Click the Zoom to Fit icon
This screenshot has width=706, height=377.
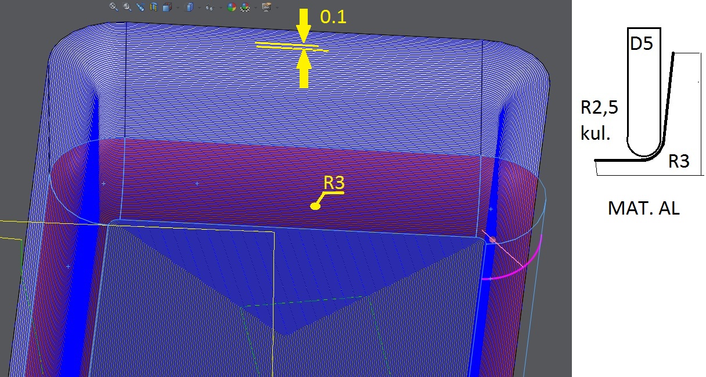(x=114, y=7)
